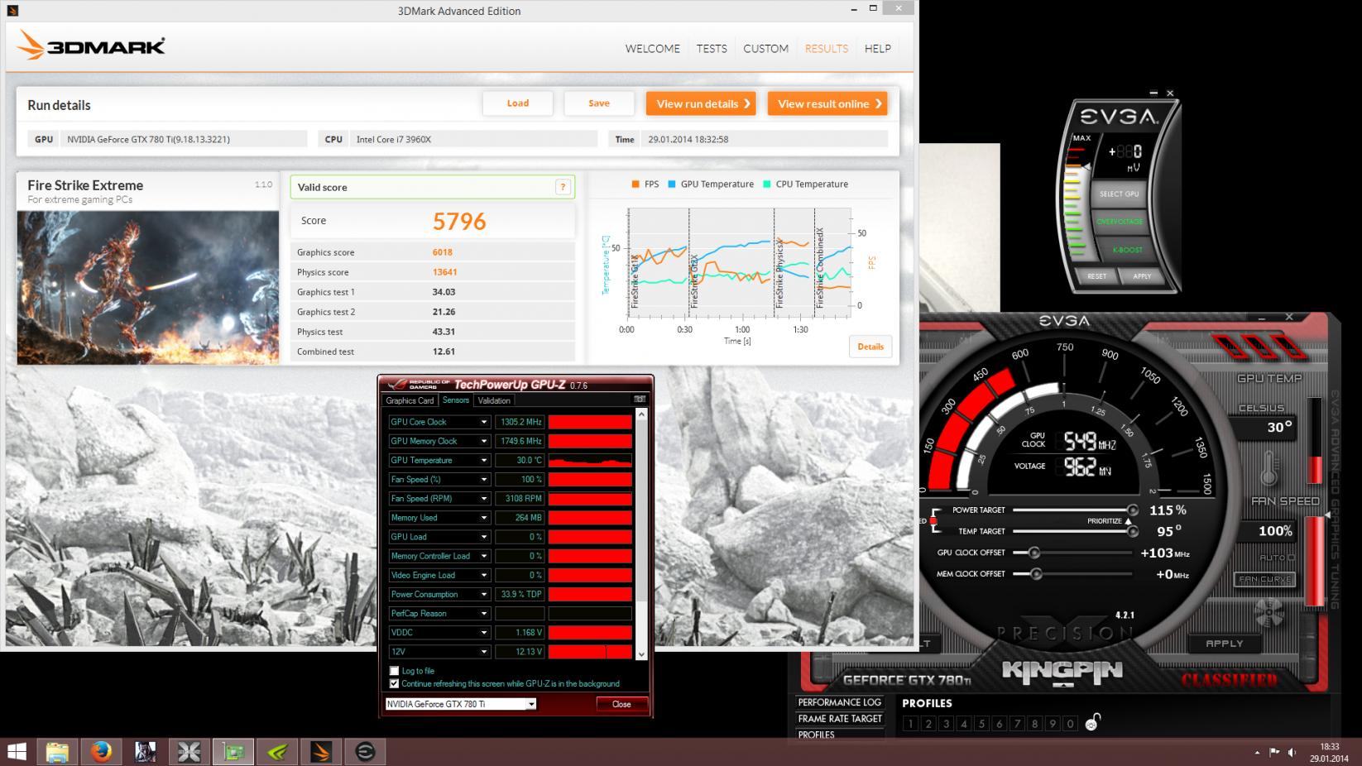Screen dimensions: 1362x766
Task: Go to the Welcome tab in 3DMark
Action: (652, 49)
